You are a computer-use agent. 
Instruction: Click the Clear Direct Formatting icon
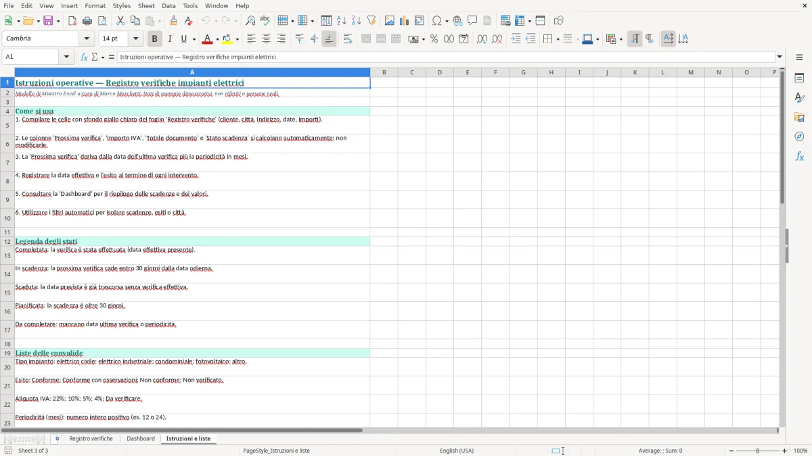coord(188,21)
